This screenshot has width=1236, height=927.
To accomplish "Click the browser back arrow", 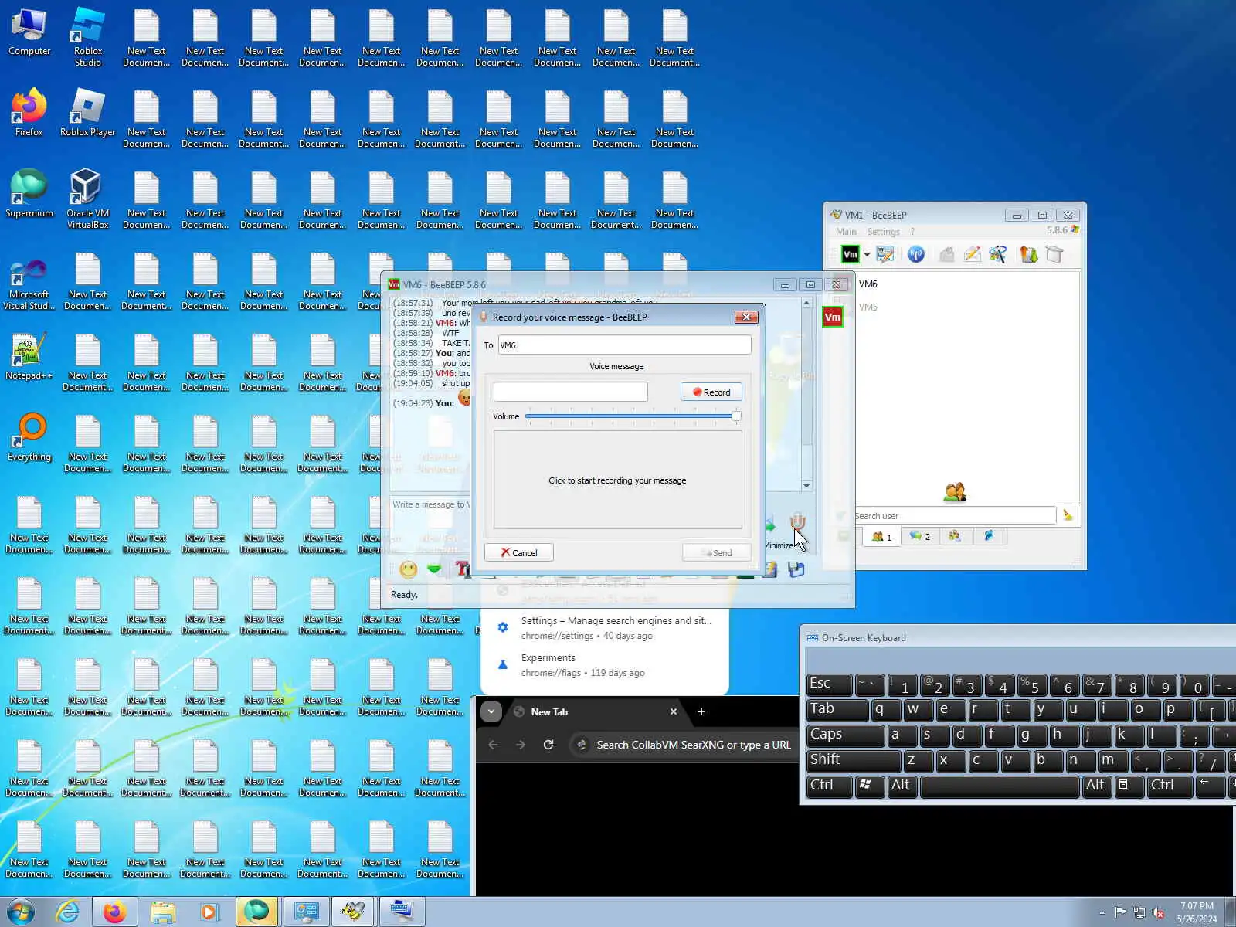I will pos(493,745).
